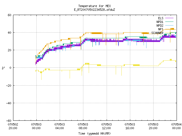
Task: Click the x-axis label 070503 20:00
Action: click(153, 126)
